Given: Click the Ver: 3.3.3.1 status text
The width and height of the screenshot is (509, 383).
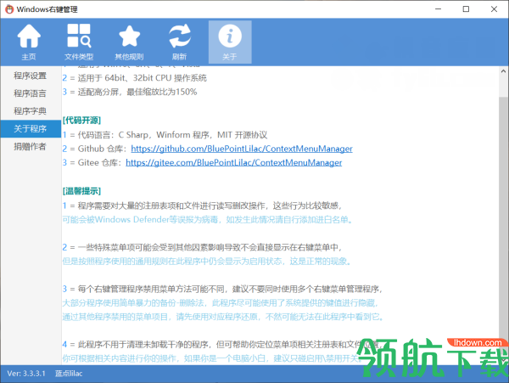Looking at the screenshot, I should point(26,374).
